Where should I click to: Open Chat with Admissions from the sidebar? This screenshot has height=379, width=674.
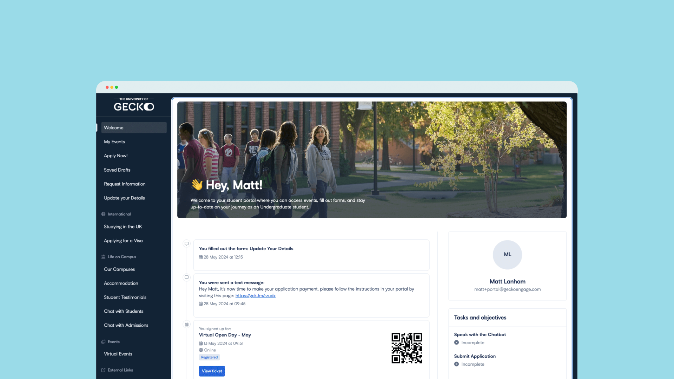coord(126,325)
